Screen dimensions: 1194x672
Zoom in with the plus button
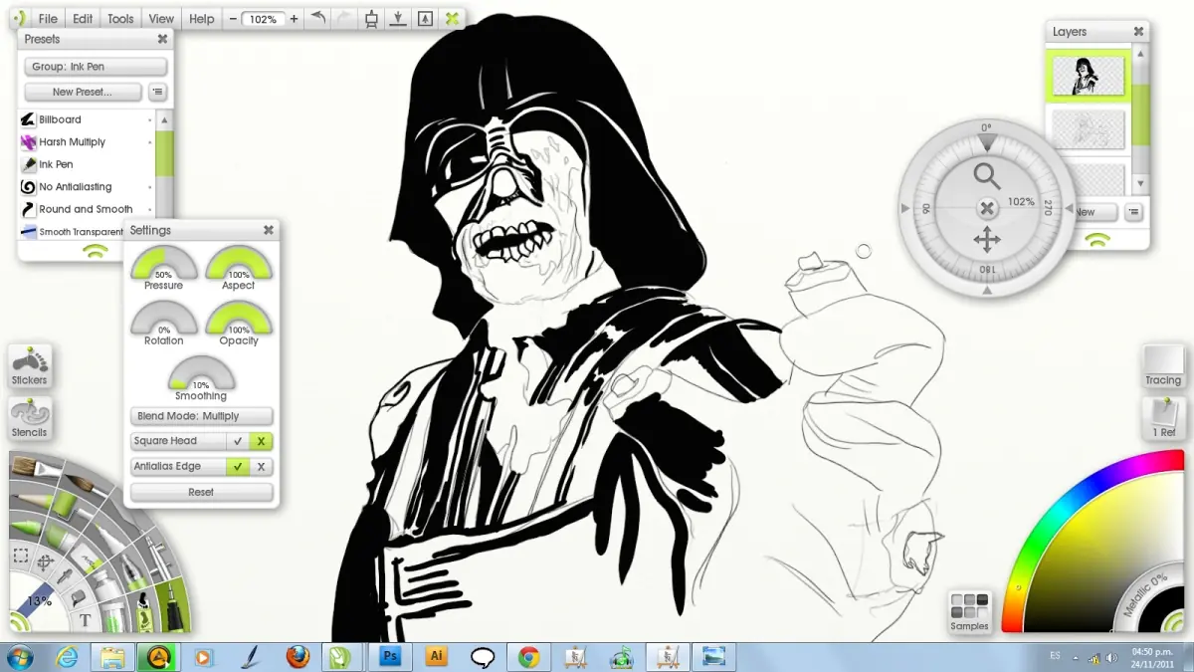click(x=294, y=19)
